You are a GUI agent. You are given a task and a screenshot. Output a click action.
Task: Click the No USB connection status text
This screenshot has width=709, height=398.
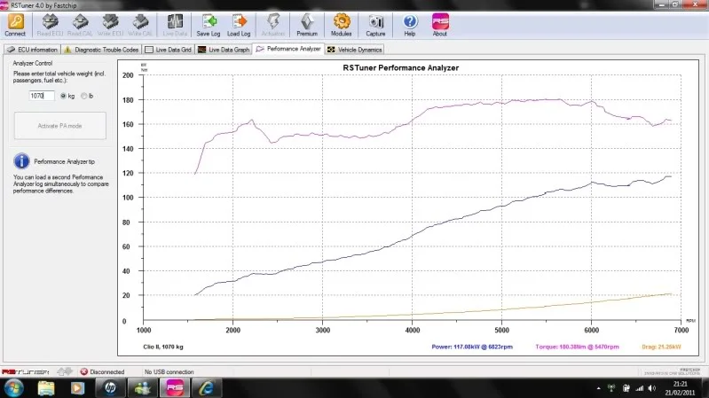(169, 371)
